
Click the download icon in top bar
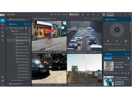pyautogui.click(x=98, y=15)
